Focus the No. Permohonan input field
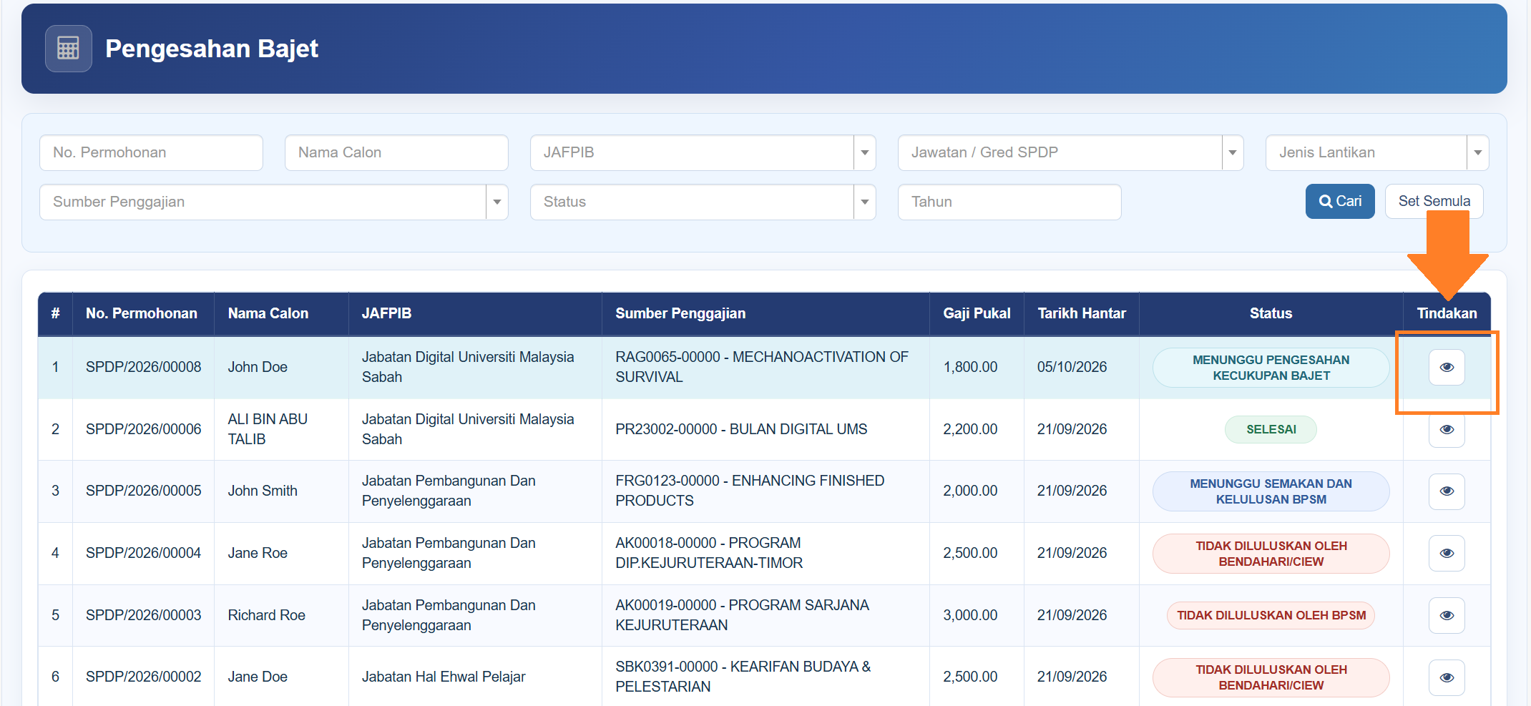1531x706 pixels. tap(151, 152)
